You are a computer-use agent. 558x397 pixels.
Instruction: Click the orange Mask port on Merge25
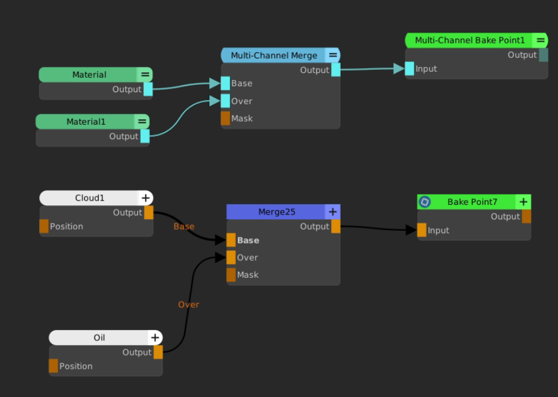tap(231, 275)
